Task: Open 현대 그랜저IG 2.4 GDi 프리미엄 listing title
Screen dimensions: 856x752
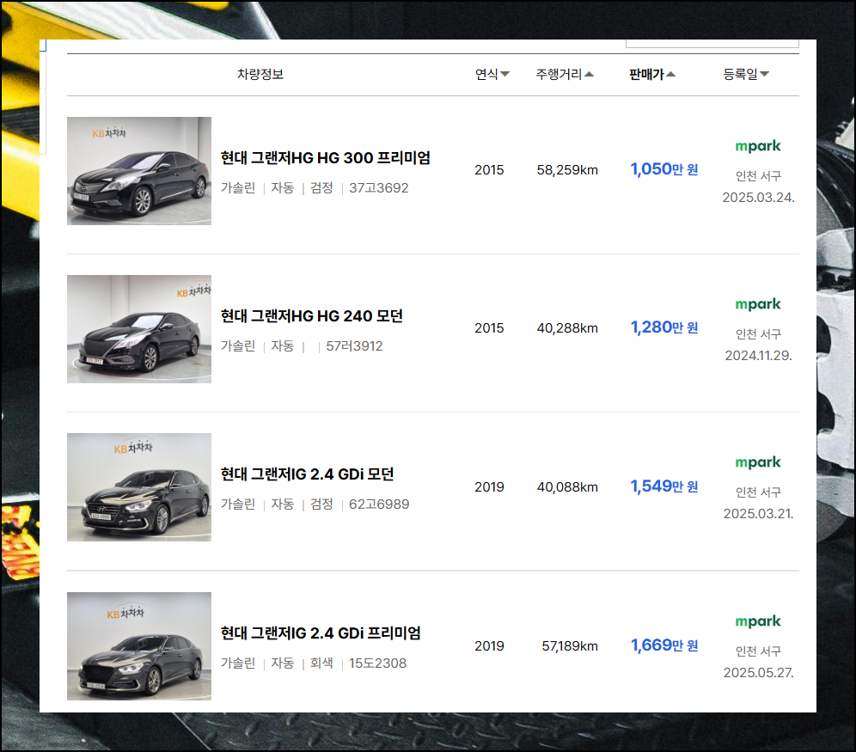Action: (321, 633)
